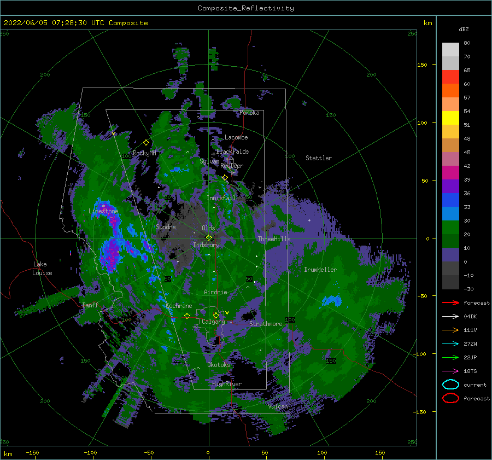Select the Innisfail city label

tap(221, 198)
